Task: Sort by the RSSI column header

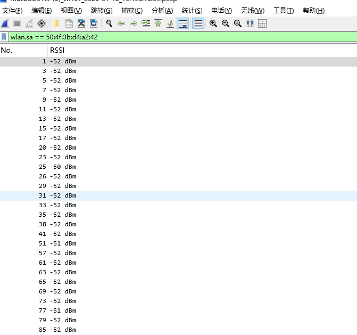Action: 202,51
